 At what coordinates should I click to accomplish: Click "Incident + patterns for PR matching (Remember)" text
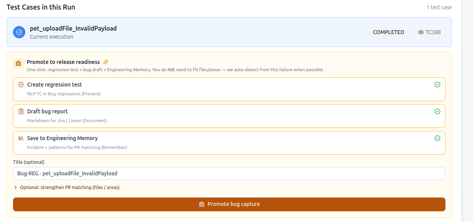(x=77, y=147)
